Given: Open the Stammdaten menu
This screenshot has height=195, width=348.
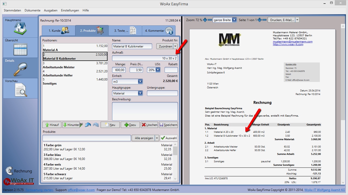Looking at the screenshot, I should tap(12, 10).
